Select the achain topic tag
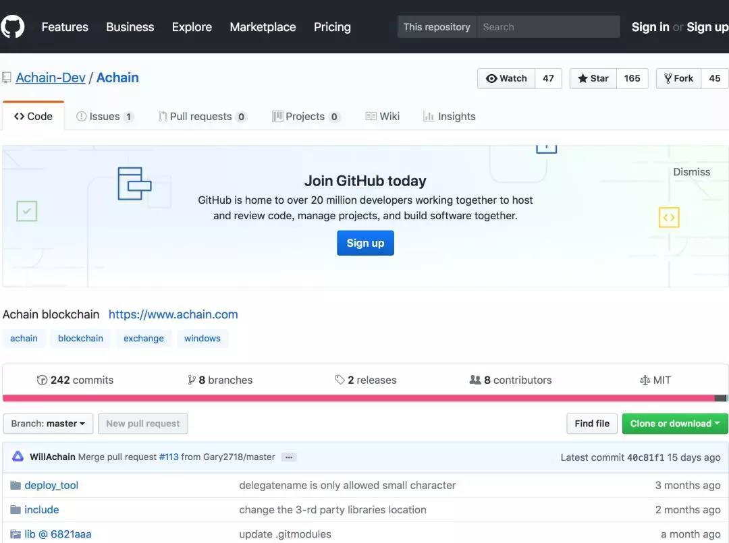 point(24,338)
